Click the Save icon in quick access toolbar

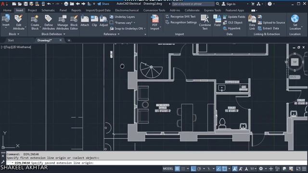coord(26,4)
